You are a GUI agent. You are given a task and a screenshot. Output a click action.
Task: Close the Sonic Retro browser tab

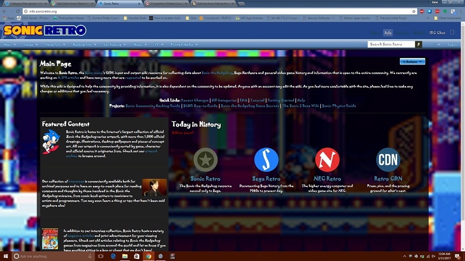tap(139, 4)
